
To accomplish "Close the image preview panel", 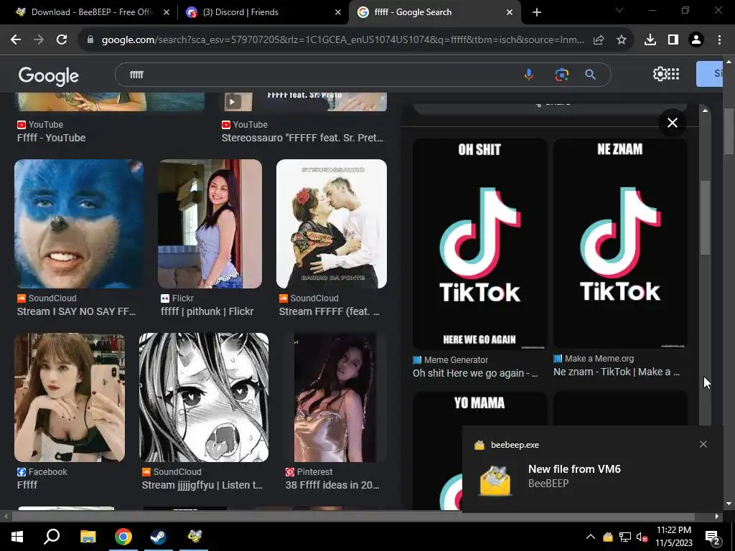I will pyautogui.click(x=672, y=123).
